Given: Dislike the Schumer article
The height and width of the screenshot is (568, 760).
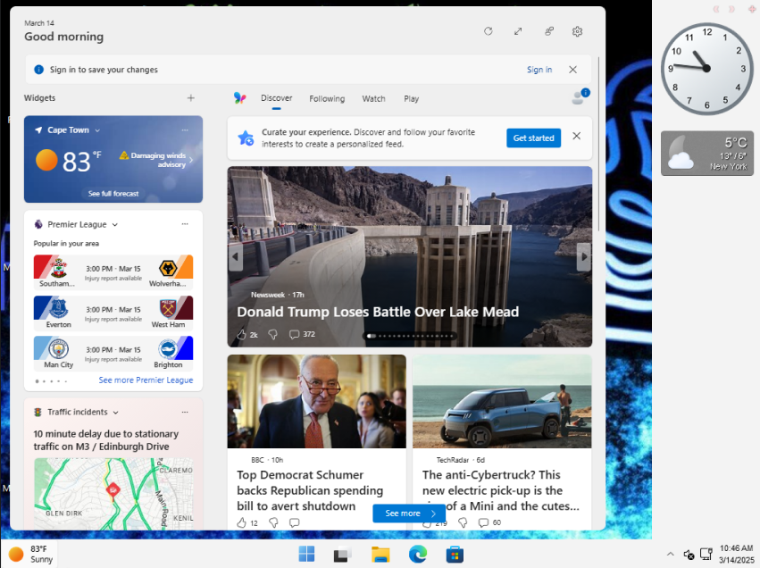Looking at the screenshot, I should 273,523.
